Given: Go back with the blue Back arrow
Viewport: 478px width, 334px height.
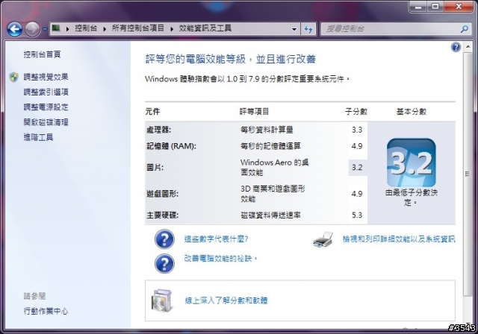Looking at the screenshot, I should [x=15, y=29].
